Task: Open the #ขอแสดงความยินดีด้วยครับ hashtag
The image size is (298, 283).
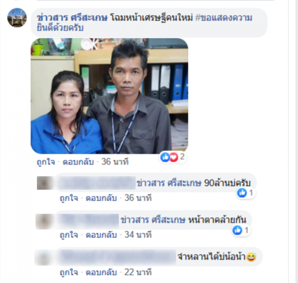Action: 145,23
